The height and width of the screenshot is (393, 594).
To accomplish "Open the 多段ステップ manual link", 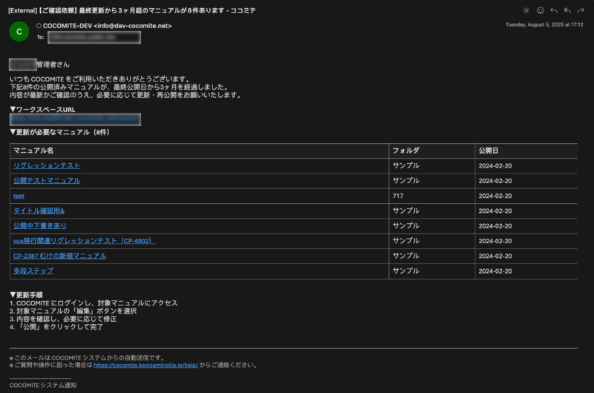I will [33, 271].
